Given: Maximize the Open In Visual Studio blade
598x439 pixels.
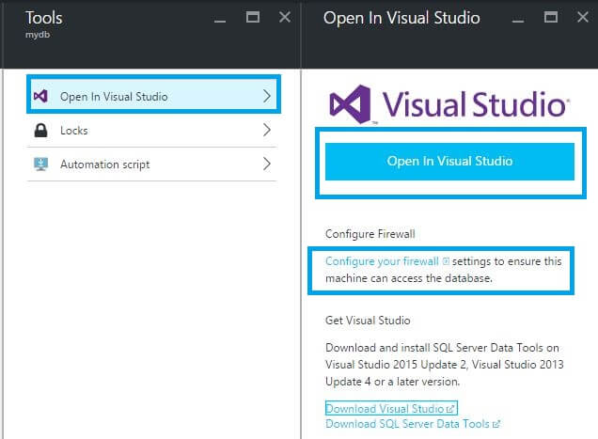Looking at the screenshot, I should tap(550, 18).
